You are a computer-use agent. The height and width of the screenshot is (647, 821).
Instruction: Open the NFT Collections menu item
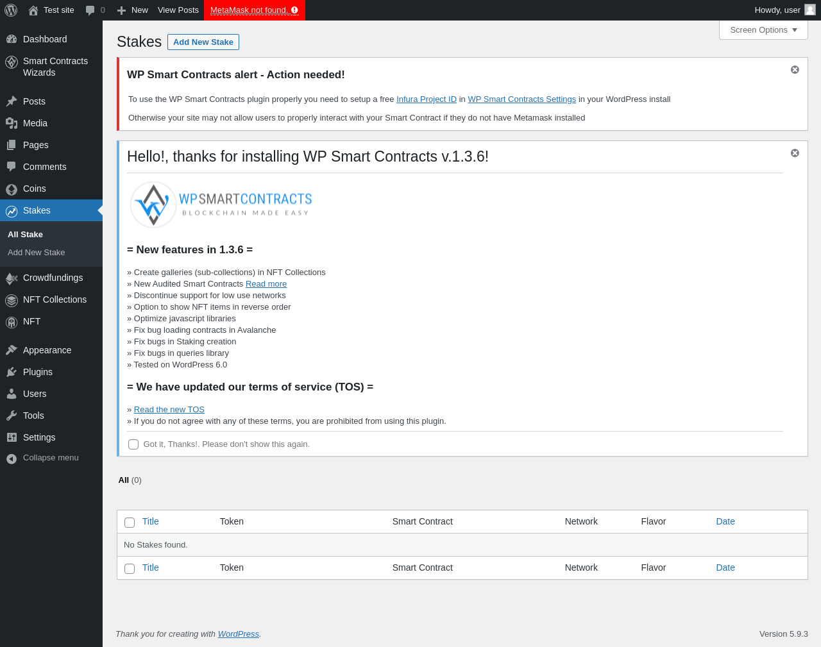[51, 299]
